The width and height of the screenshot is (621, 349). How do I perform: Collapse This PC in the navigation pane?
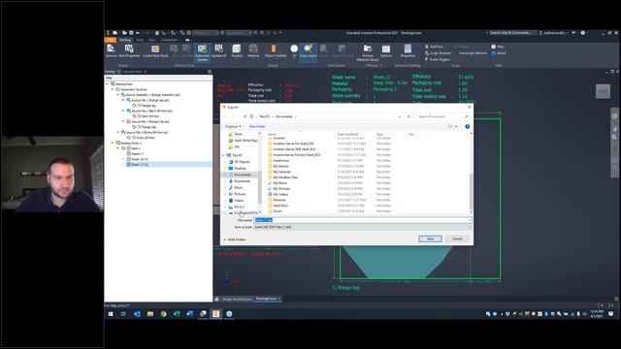[224, 155]
